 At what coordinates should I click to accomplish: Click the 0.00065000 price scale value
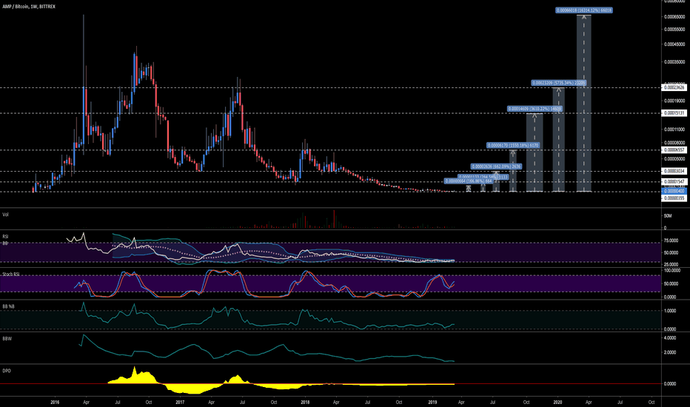point(674,17)
